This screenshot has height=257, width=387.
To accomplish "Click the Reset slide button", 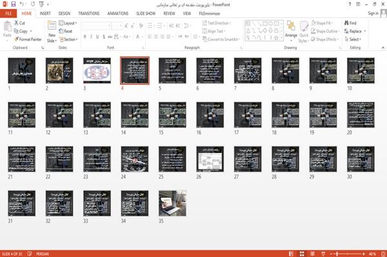I will coord(66,31).
